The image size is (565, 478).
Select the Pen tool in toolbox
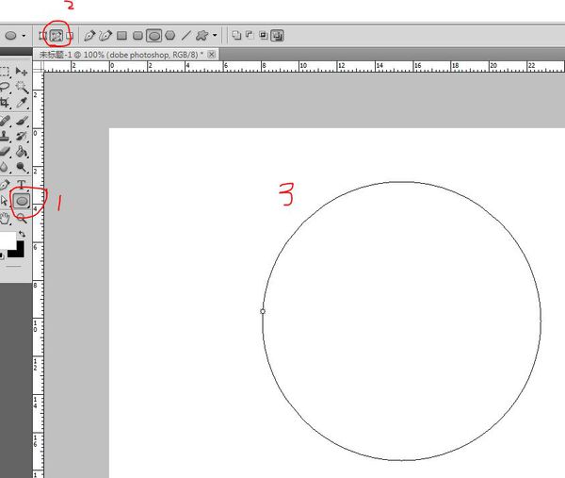point(4,185)
